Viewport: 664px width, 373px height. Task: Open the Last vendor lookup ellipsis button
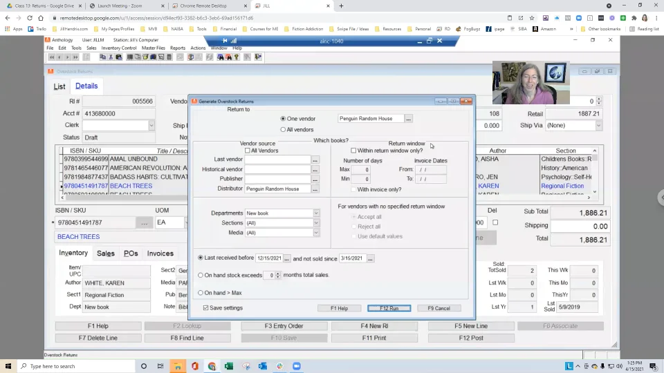(315, 160)
